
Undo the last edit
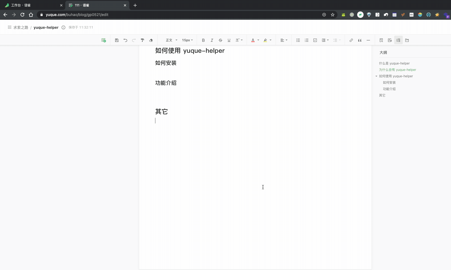point(125,40)
